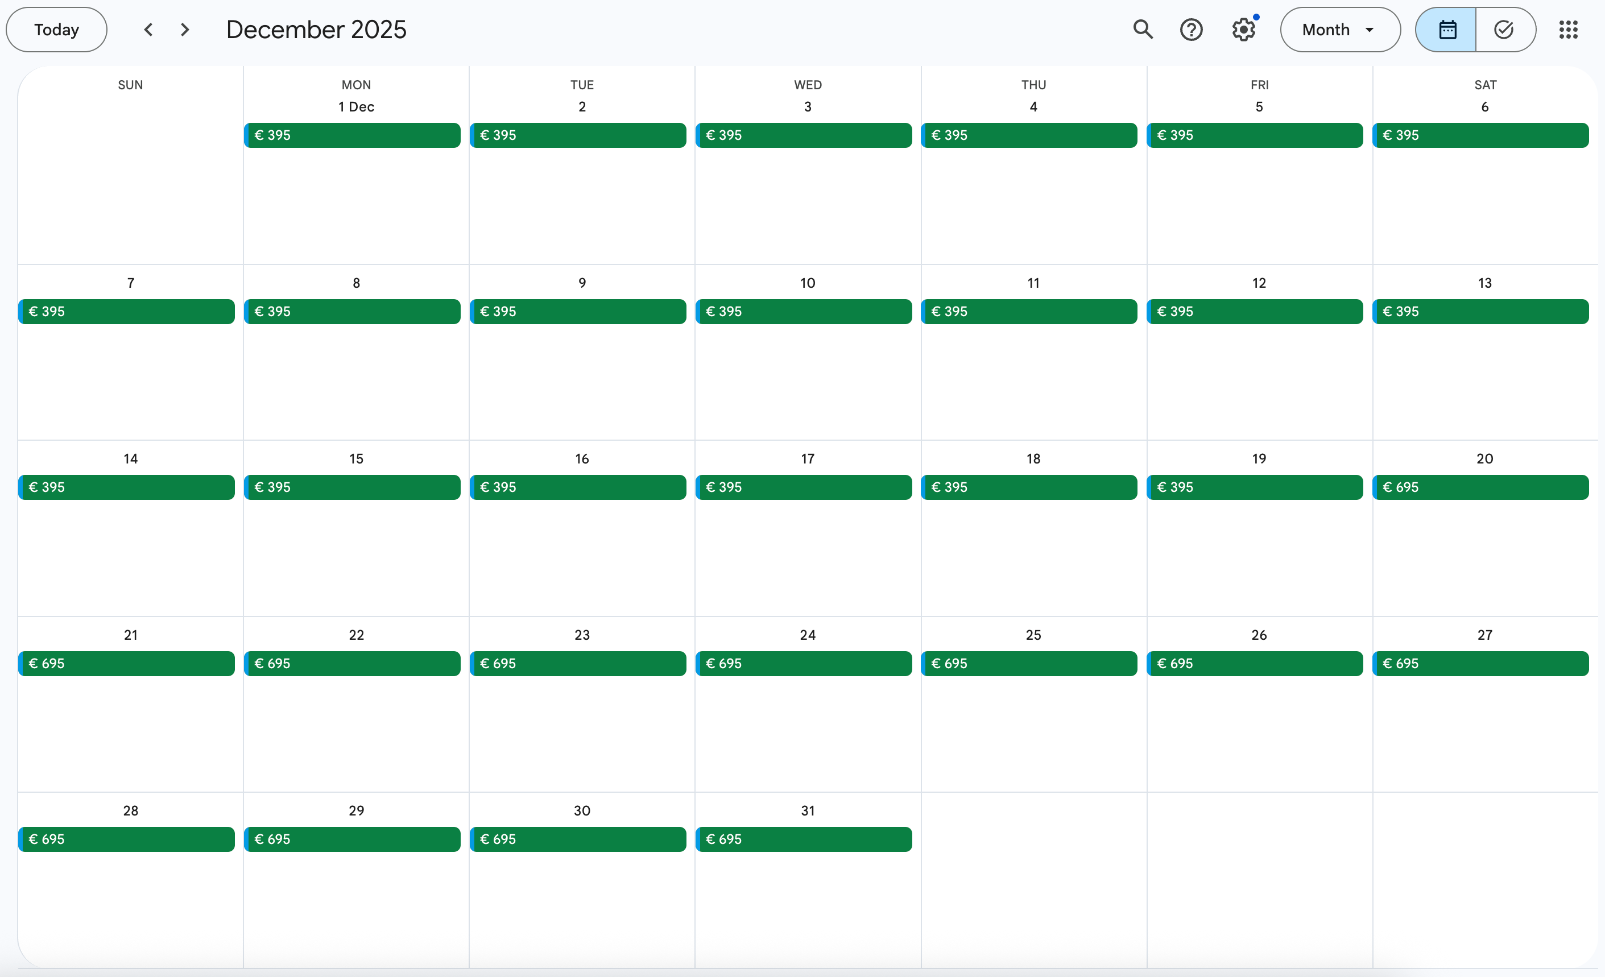Switch to Tasks view toggle

click(x=1505, y=30)
